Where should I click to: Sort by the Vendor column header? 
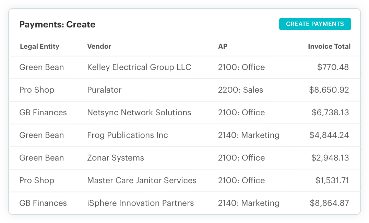pos(99,46)
